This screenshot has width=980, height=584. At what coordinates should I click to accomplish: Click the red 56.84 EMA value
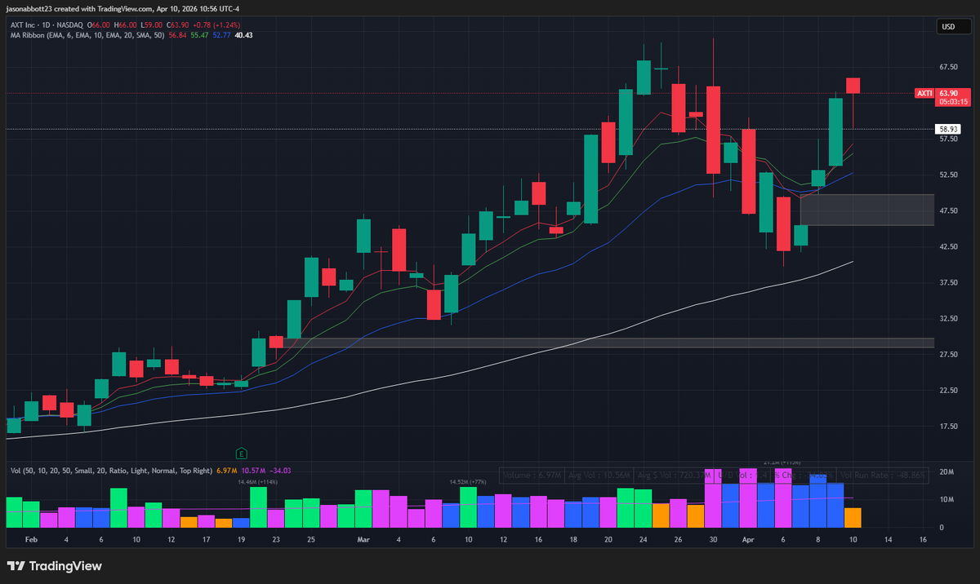pyautogui.click(x=176, y=35)
